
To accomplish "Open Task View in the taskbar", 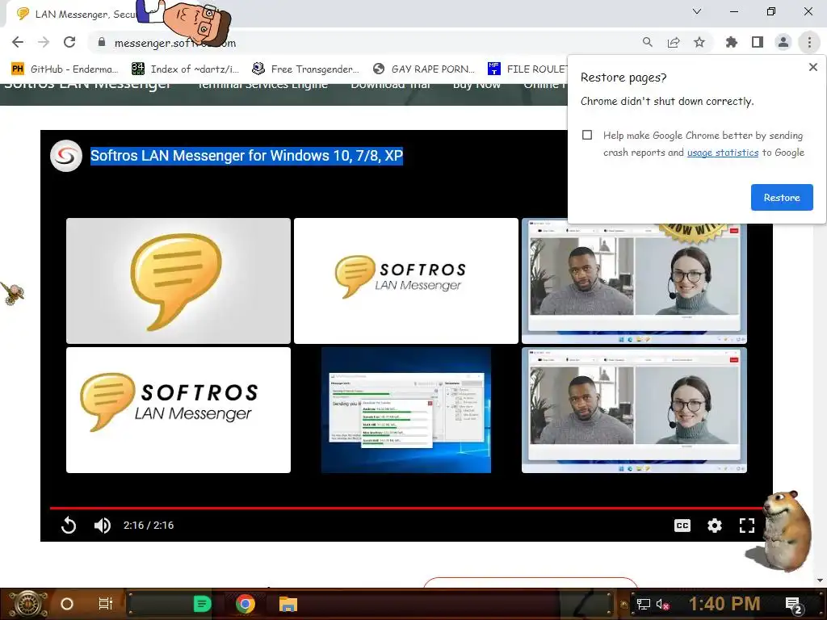I will pos(106,604).
